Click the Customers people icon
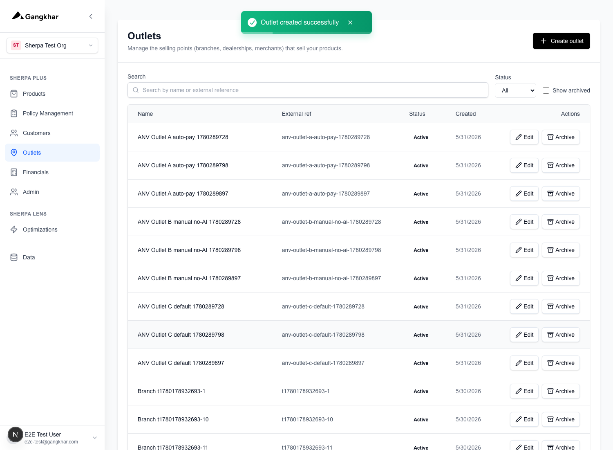This screenshot has width=613, height=450. coord(14,133)
